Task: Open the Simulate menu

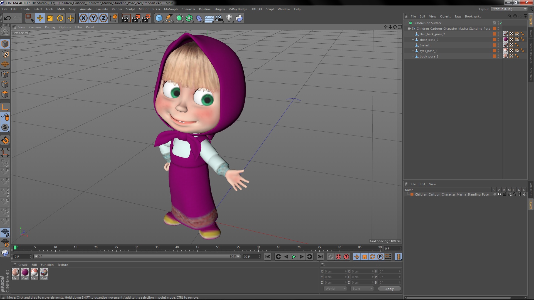Action: tap(102, 9)
